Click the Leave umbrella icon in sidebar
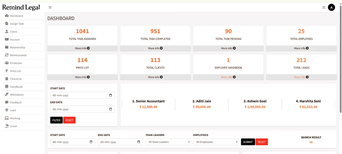342x154 pixels. tap(7, 126)
